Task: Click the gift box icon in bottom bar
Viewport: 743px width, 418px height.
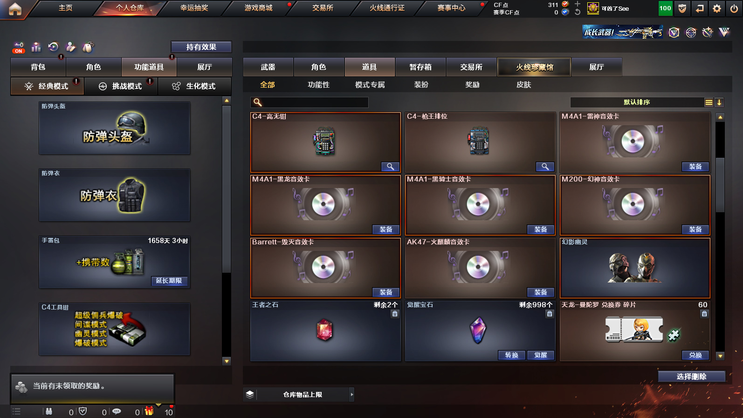Action: pyautogui.click(x=149, y=411)
